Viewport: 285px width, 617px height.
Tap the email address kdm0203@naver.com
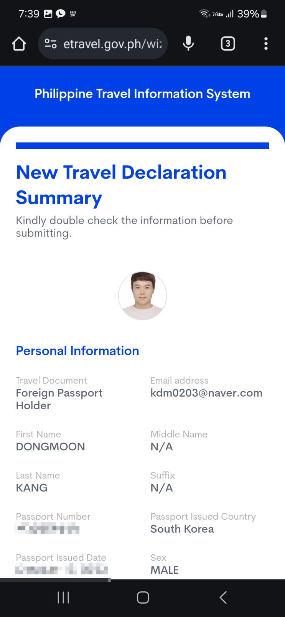pyautogui.click(x=206, y=393)
